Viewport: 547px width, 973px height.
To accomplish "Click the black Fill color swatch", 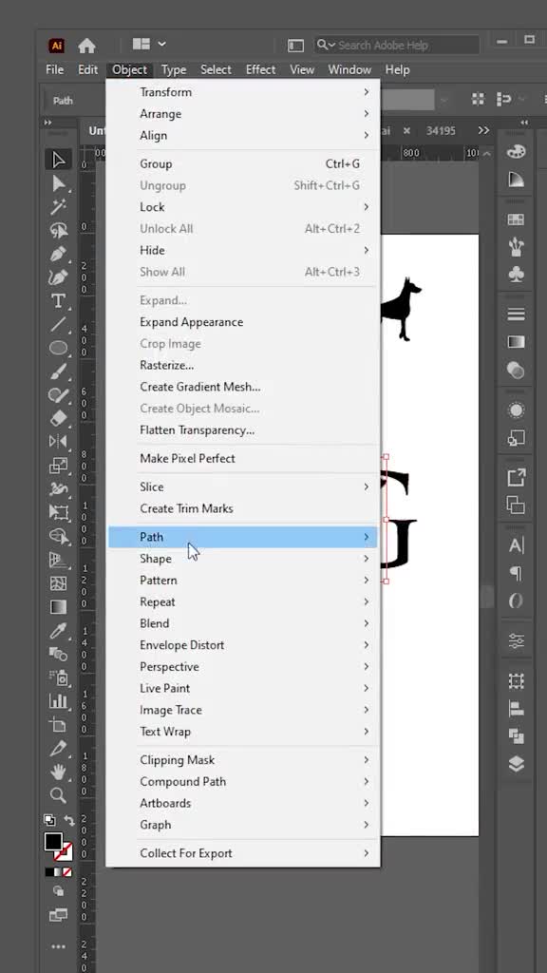I will pyautogui.click(x=53, y=842).
